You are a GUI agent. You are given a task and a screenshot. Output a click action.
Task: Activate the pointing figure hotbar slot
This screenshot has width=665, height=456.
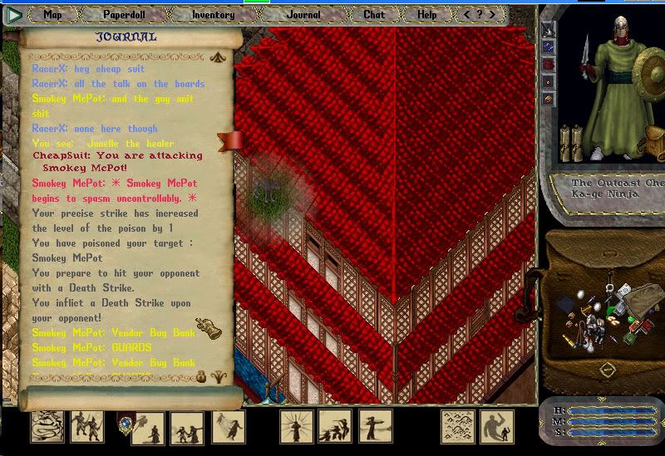(376, 426)
